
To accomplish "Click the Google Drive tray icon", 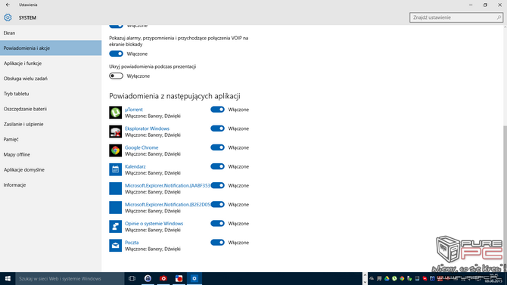I will 387,278.
